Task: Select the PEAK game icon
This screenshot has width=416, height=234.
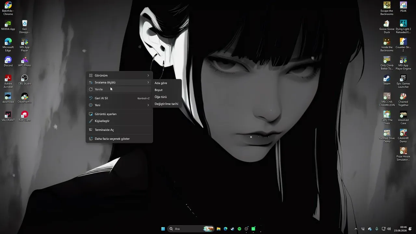Action: point(403,7)
